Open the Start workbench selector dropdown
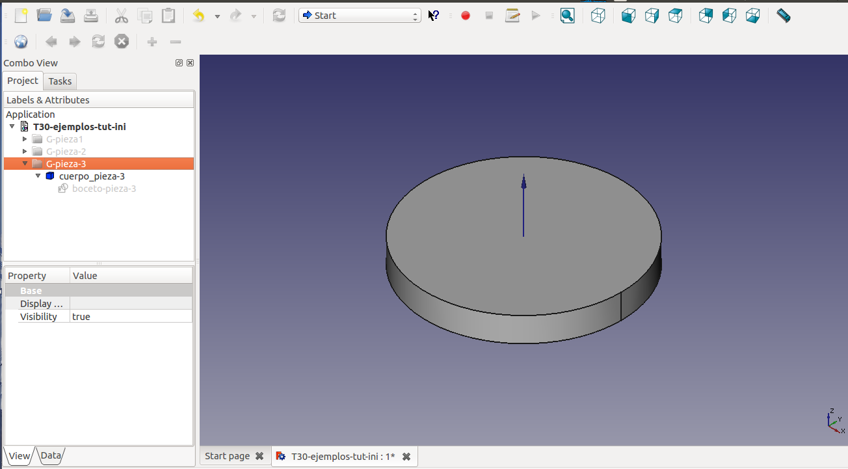The height and width of the screenshot is (469, 848). [x=360, y=16]
